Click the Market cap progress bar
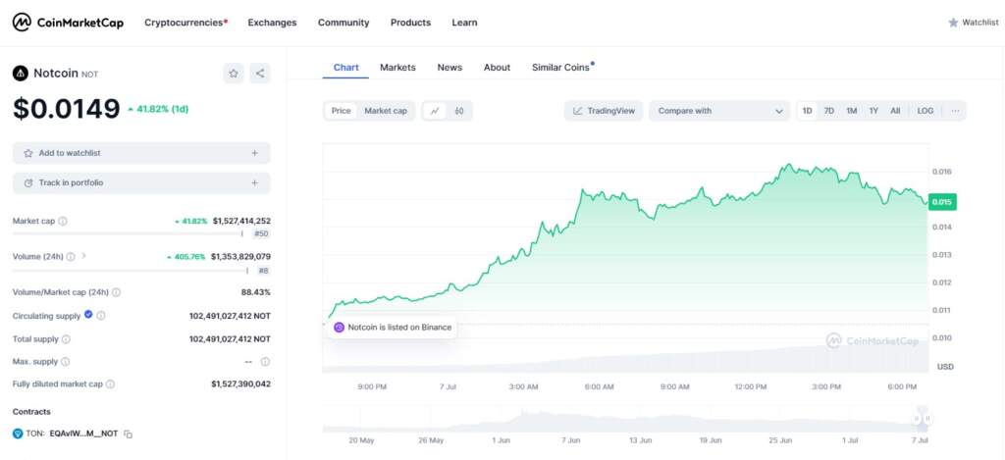The width and height of the screenshot is (1005, 460). (x=128, y=234)
